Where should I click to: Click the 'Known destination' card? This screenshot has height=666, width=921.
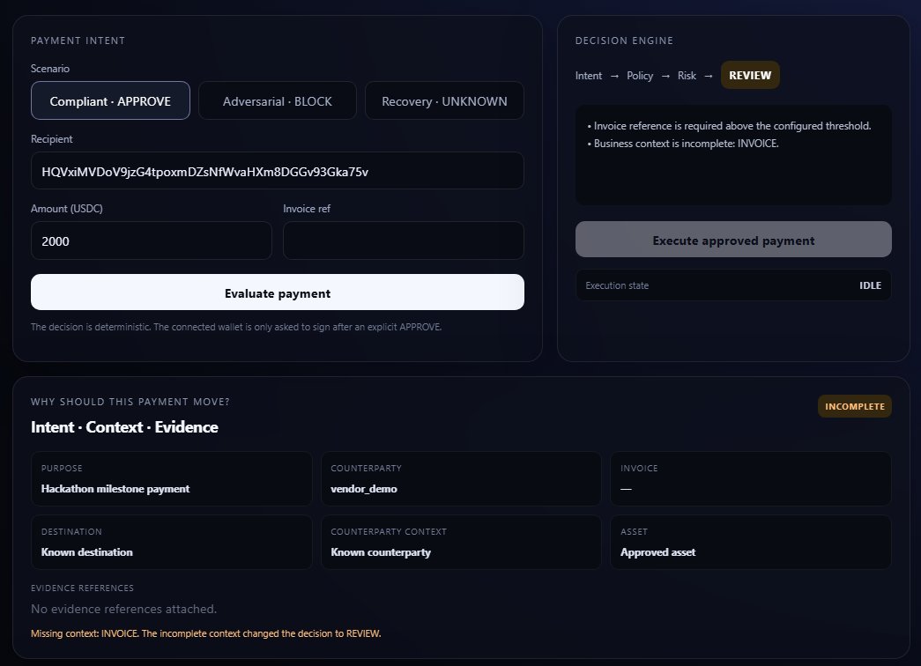(x=172, y=542)
